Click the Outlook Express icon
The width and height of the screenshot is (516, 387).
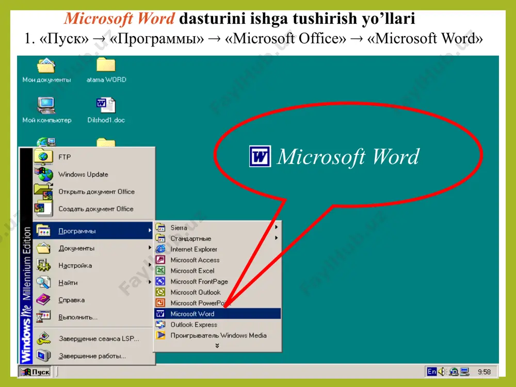pyautogui.click(x=160, y=325)
